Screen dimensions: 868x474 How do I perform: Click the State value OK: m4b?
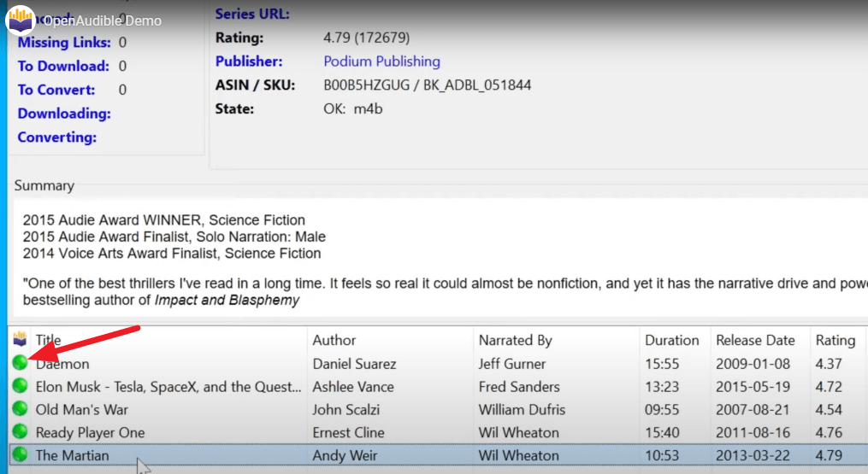click(x=353, y=109)
